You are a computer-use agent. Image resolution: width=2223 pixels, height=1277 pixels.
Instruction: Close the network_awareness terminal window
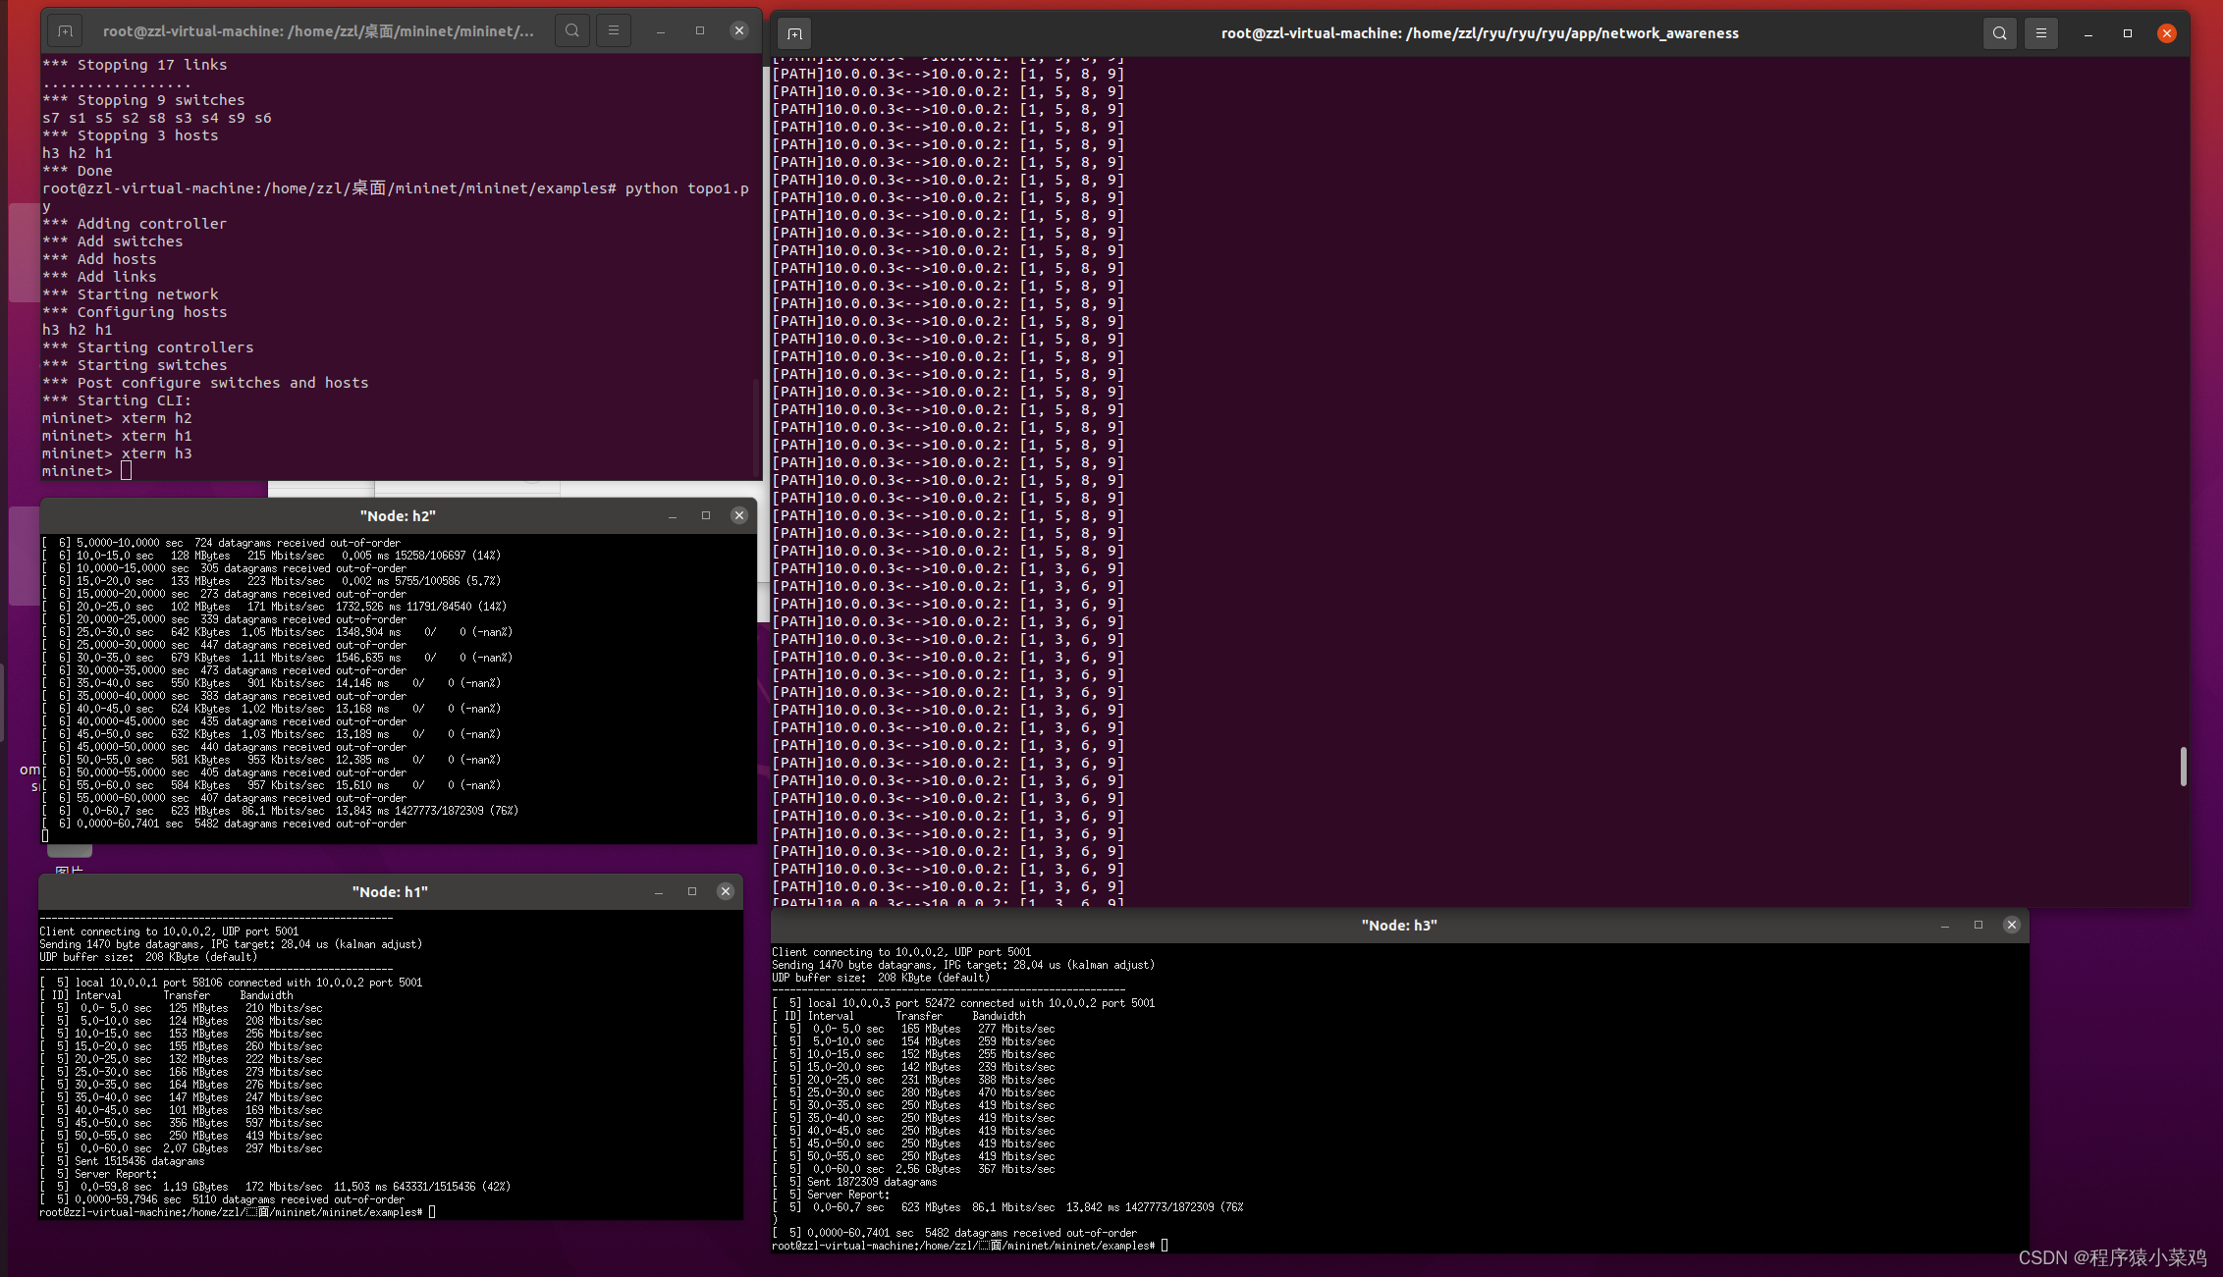coord(2167,33)
